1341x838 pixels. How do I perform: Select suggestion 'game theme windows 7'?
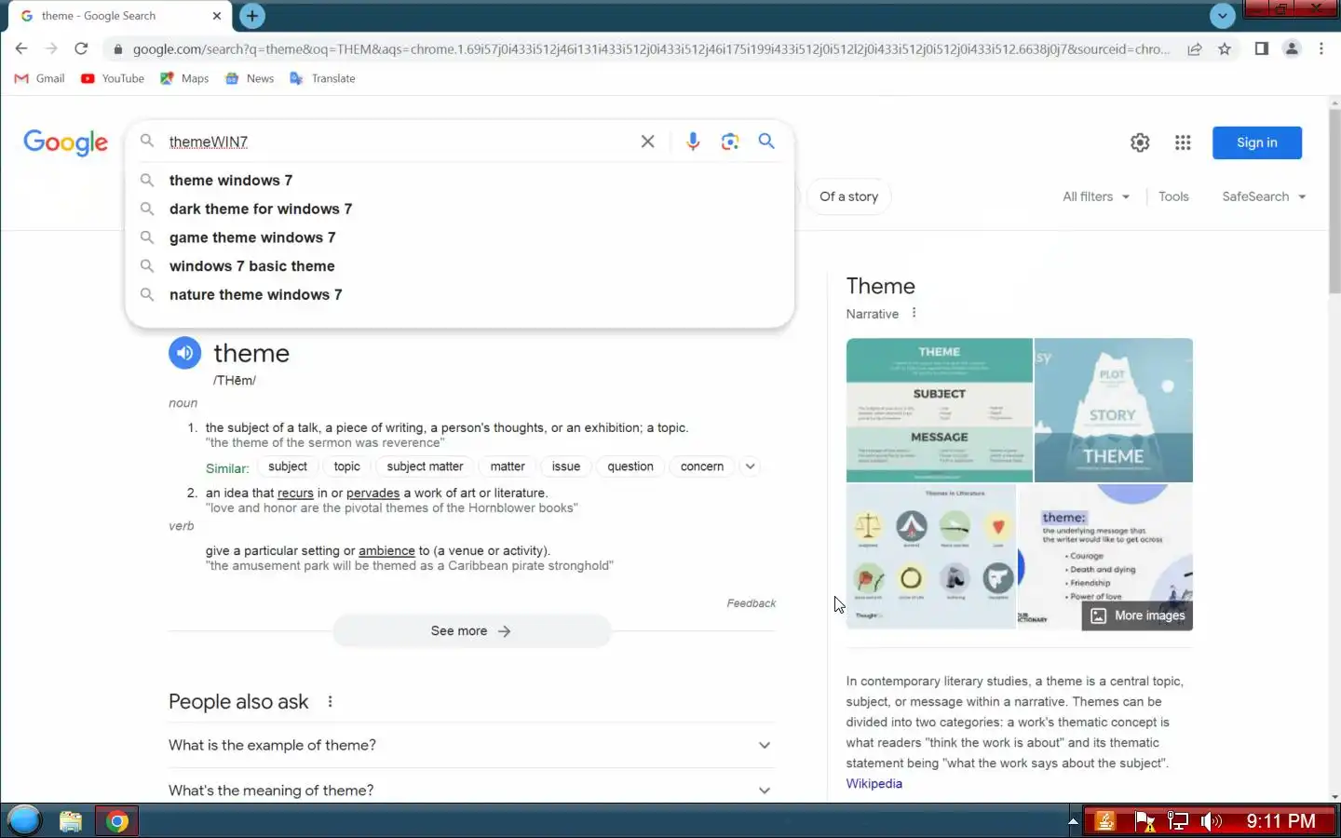point(460,237)
